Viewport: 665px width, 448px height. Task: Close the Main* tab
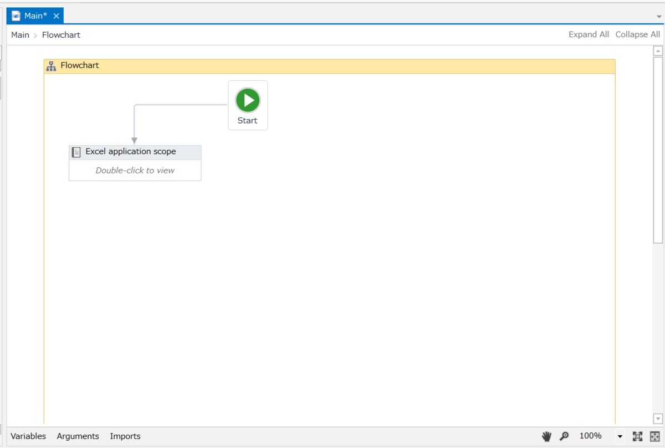pyautogui.click(x=56, y=16)
